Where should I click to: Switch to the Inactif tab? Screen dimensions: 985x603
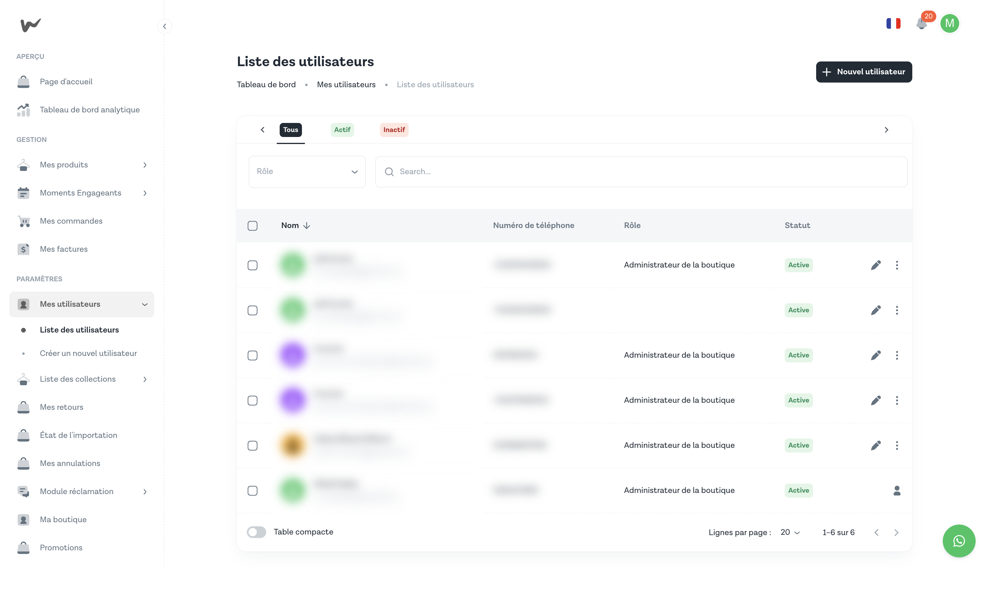click(394, 130)
